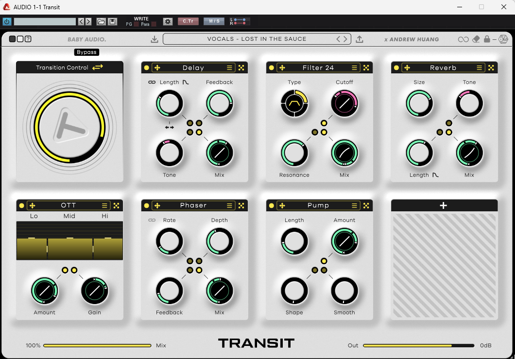Toggle the infinity link icon
This screenshot has width=515, height=359.
click(463, 39)
